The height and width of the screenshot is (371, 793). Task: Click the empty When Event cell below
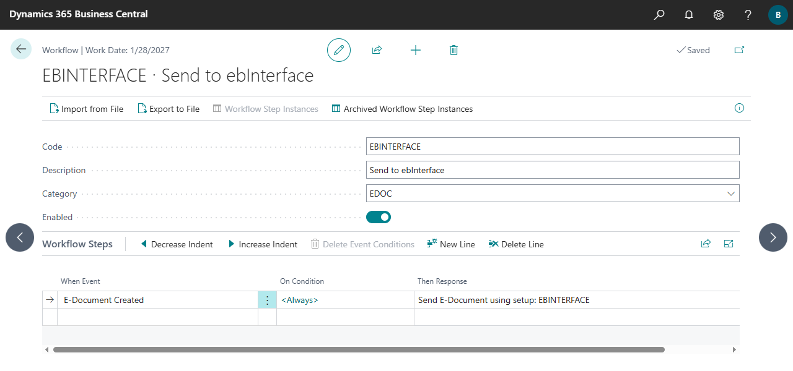point(157,317)
